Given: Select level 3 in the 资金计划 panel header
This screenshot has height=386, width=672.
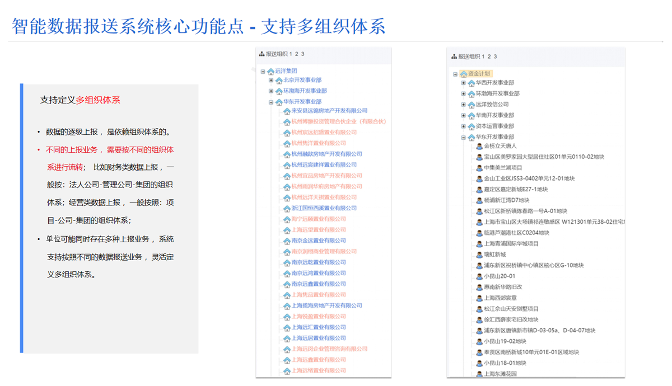Looking at the screenshot, I should (x=496, y=57).
